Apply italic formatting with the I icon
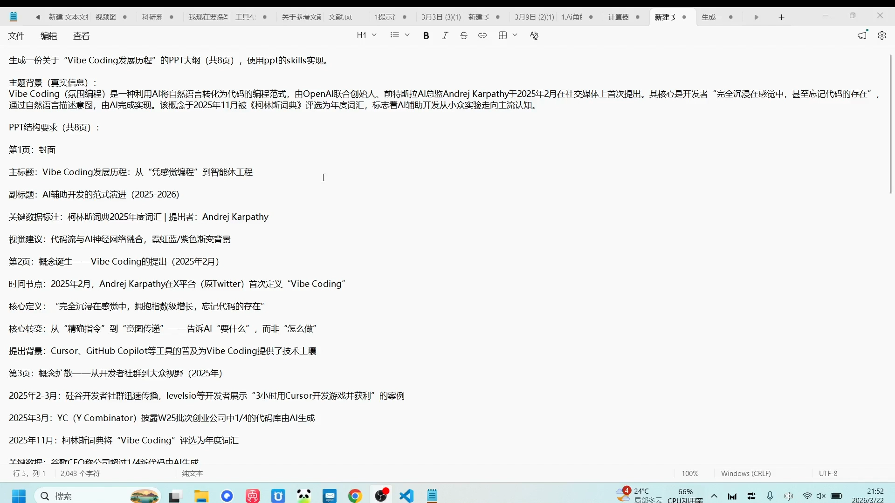Viewport: 895px width, 503px height. [x=445, y=35]
